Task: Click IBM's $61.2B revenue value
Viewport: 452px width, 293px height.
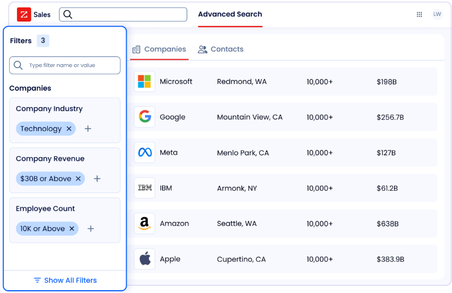Action: click(387, 189)
